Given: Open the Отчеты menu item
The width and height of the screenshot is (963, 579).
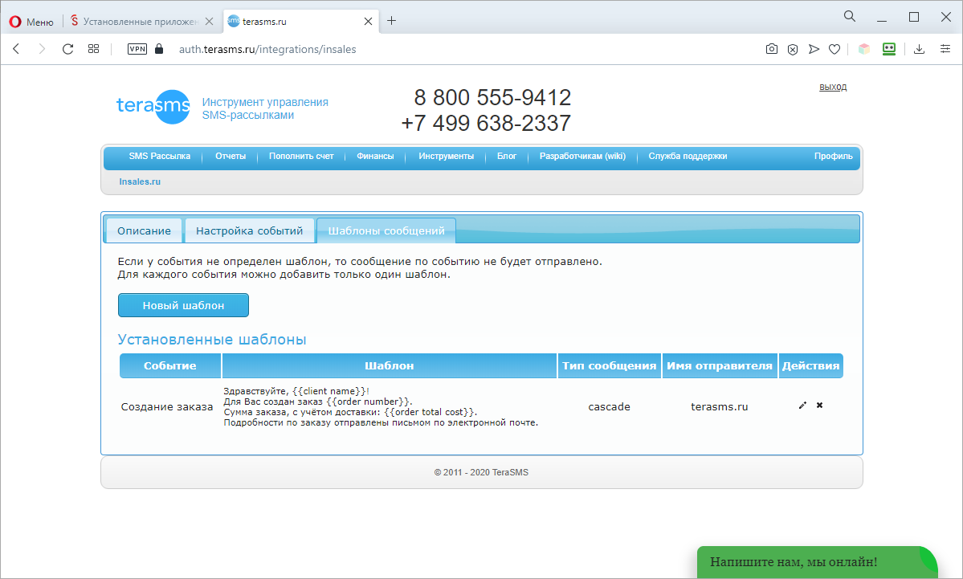Looking at the screenshot, I should tap(231, 156).
